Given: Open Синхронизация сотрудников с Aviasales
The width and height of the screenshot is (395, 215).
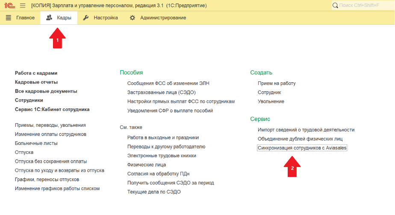Looking at the screenshot, I should pos(302,148).
